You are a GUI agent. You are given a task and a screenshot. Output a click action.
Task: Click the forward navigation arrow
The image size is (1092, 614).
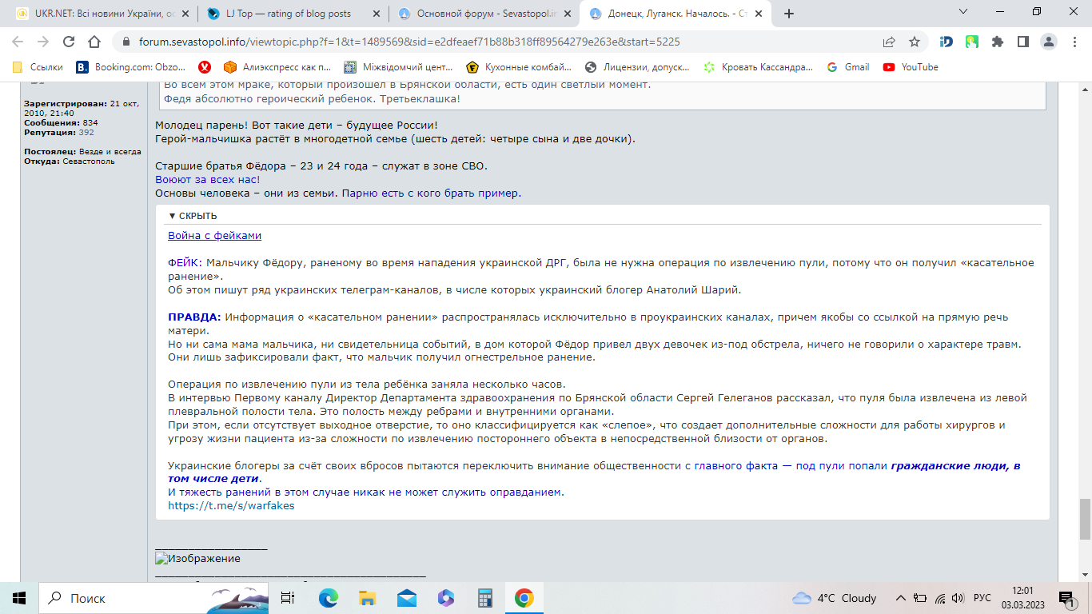pyautogui.click(x=43, y=42)
